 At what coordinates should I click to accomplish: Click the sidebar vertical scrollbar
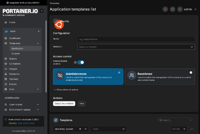click(46, 56)
